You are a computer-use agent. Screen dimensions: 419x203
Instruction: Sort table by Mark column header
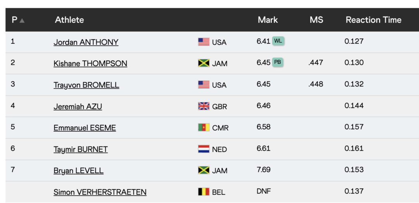pyautogui.click(x=268, y=20)
